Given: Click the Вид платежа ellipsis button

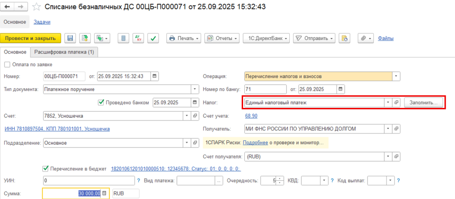Looking at the screenshot, I should 219,180.
